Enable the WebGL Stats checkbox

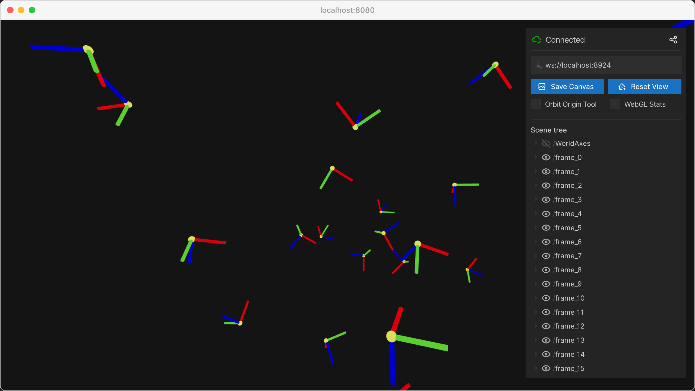[615, 104]
